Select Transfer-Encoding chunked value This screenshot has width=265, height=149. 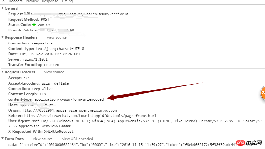pyautogui.click(x=51, y=65)
